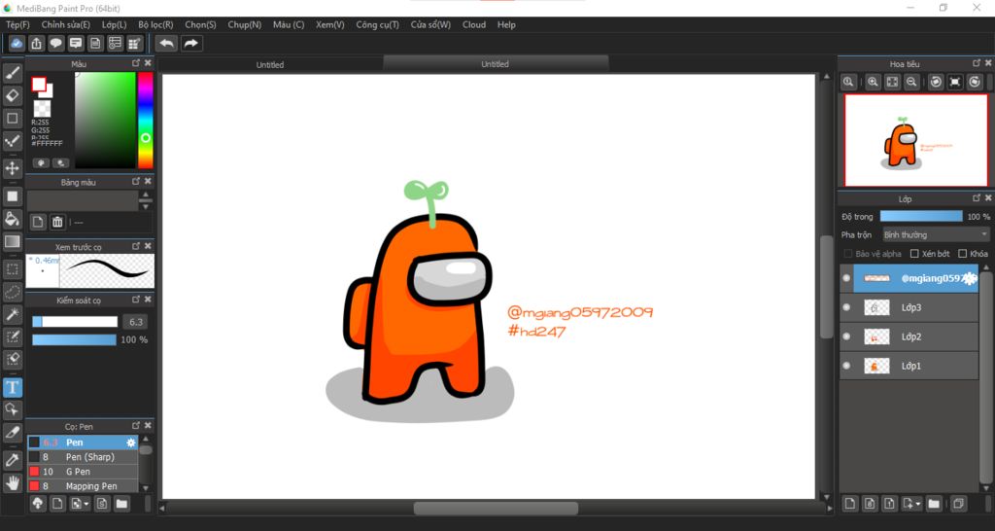
Task: Click the Undo arrow in toolbar
Action: pos(167,43)
